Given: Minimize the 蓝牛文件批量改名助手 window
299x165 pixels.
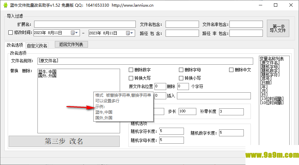Looking at the screenshot, I should pyautogui.click(x=261, y=5).
